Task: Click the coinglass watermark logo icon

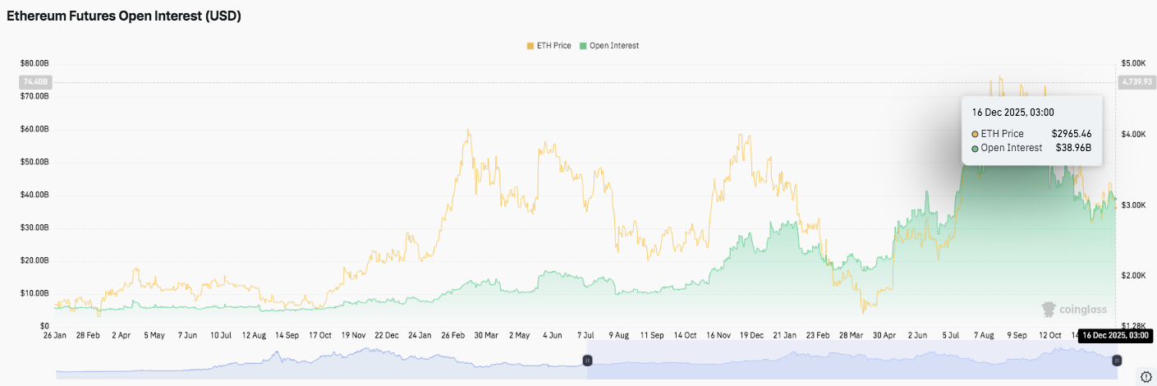Action: pyautogui.click(x=1049, y=310)
